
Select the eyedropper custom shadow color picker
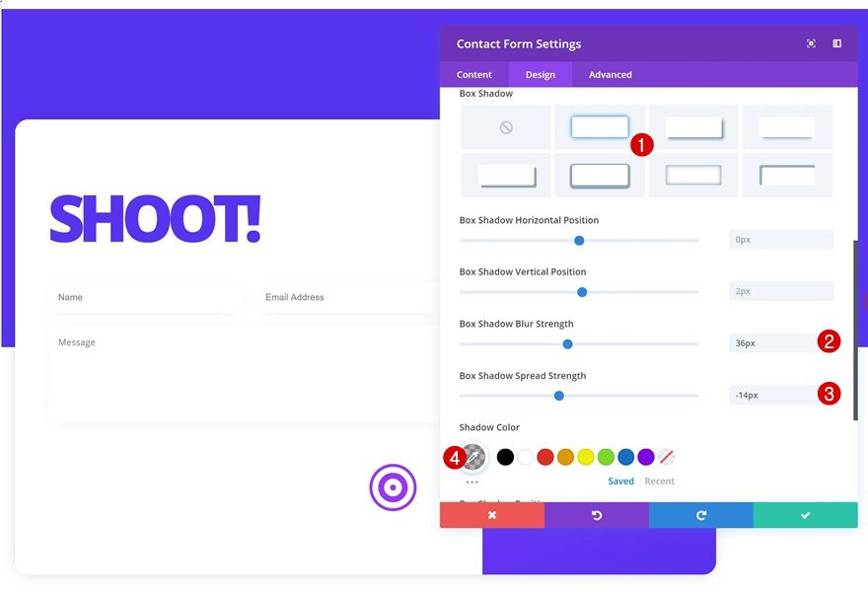point(472,457)
